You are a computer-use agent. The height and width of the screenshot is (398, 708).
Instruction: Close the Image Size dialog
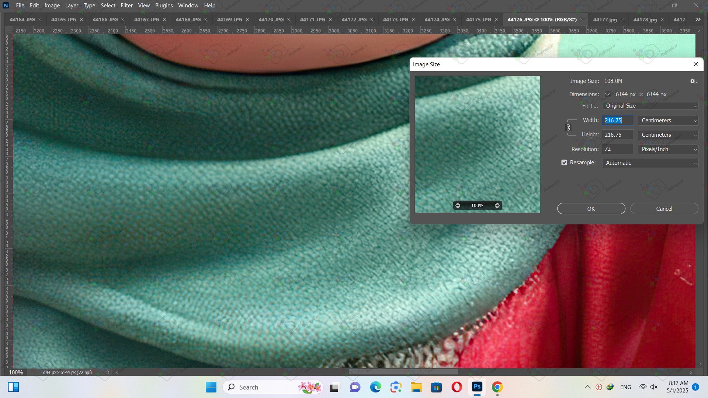[x=696, y=64]
